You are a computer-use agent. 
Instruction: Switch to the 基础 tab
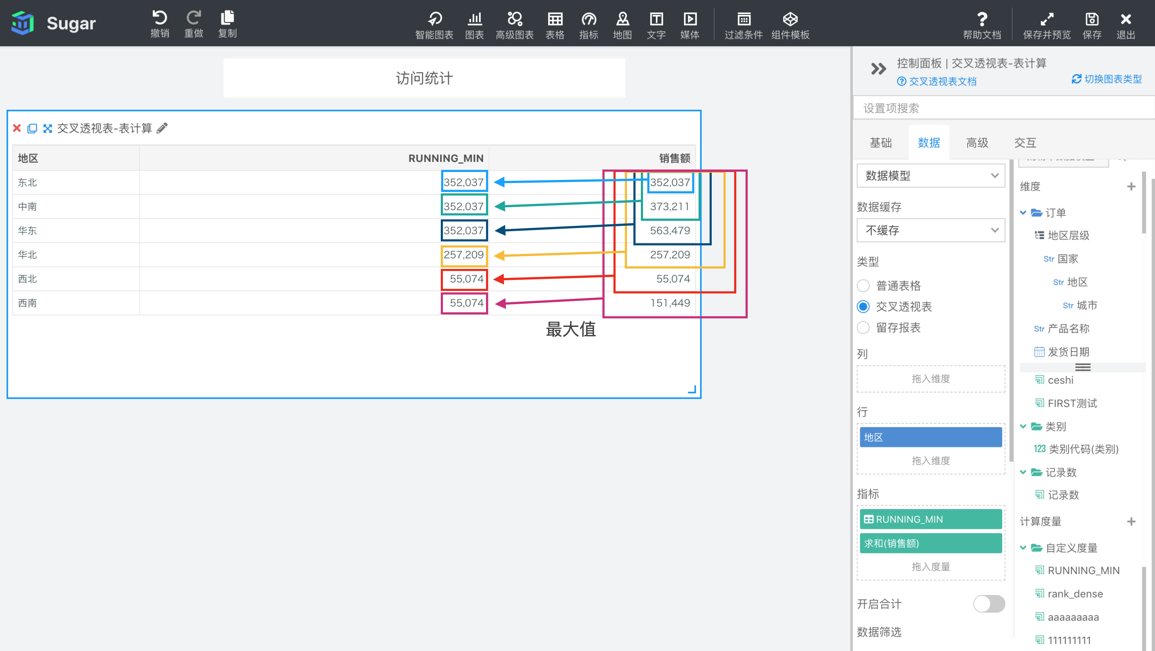click(880, 142)
